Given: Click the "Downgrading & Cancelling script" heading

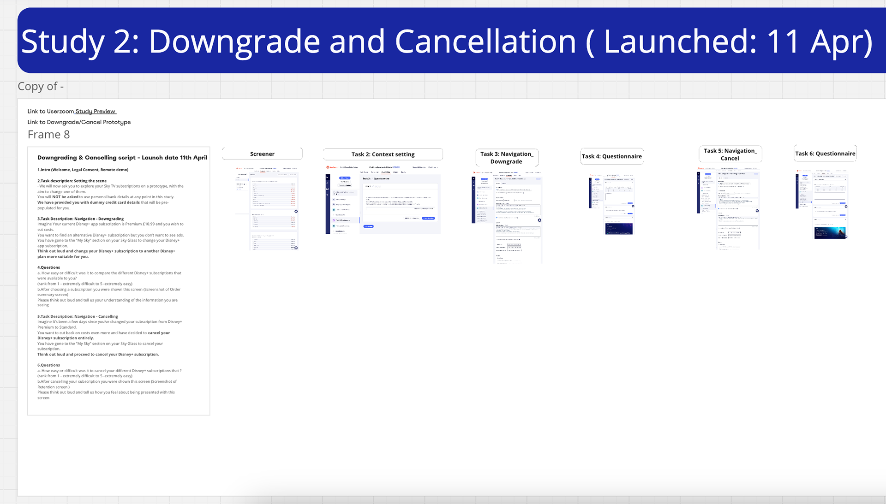Looking at the screenshot, I should tap(122, 158).
